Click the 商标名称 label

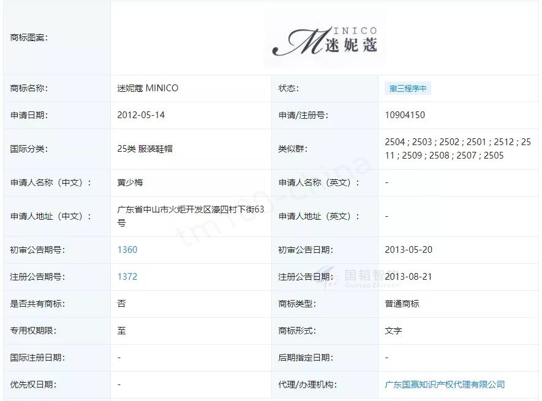(x=29, y=88)
